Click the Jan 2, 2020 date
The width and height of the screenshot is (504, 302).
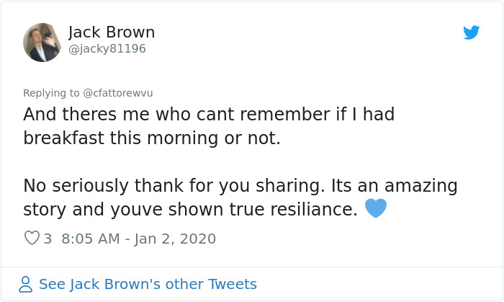[x=175, y=239]
